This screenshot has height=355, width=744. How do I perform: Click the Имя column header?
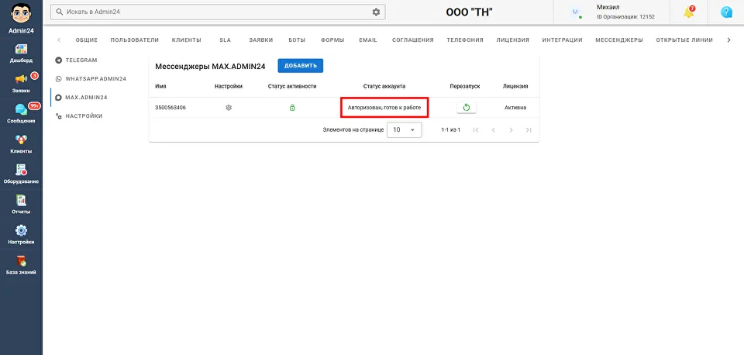pyautogui.click(x=160, y=86)
